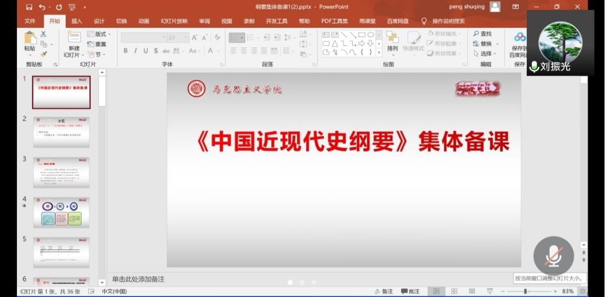The image size is (605, 297).
Task: Toggle the muted microphone button
Action: pos(554,256)
